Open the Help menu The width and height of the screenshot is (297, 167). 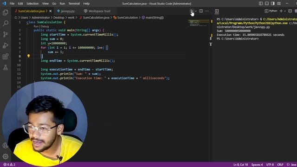[86, 3]
